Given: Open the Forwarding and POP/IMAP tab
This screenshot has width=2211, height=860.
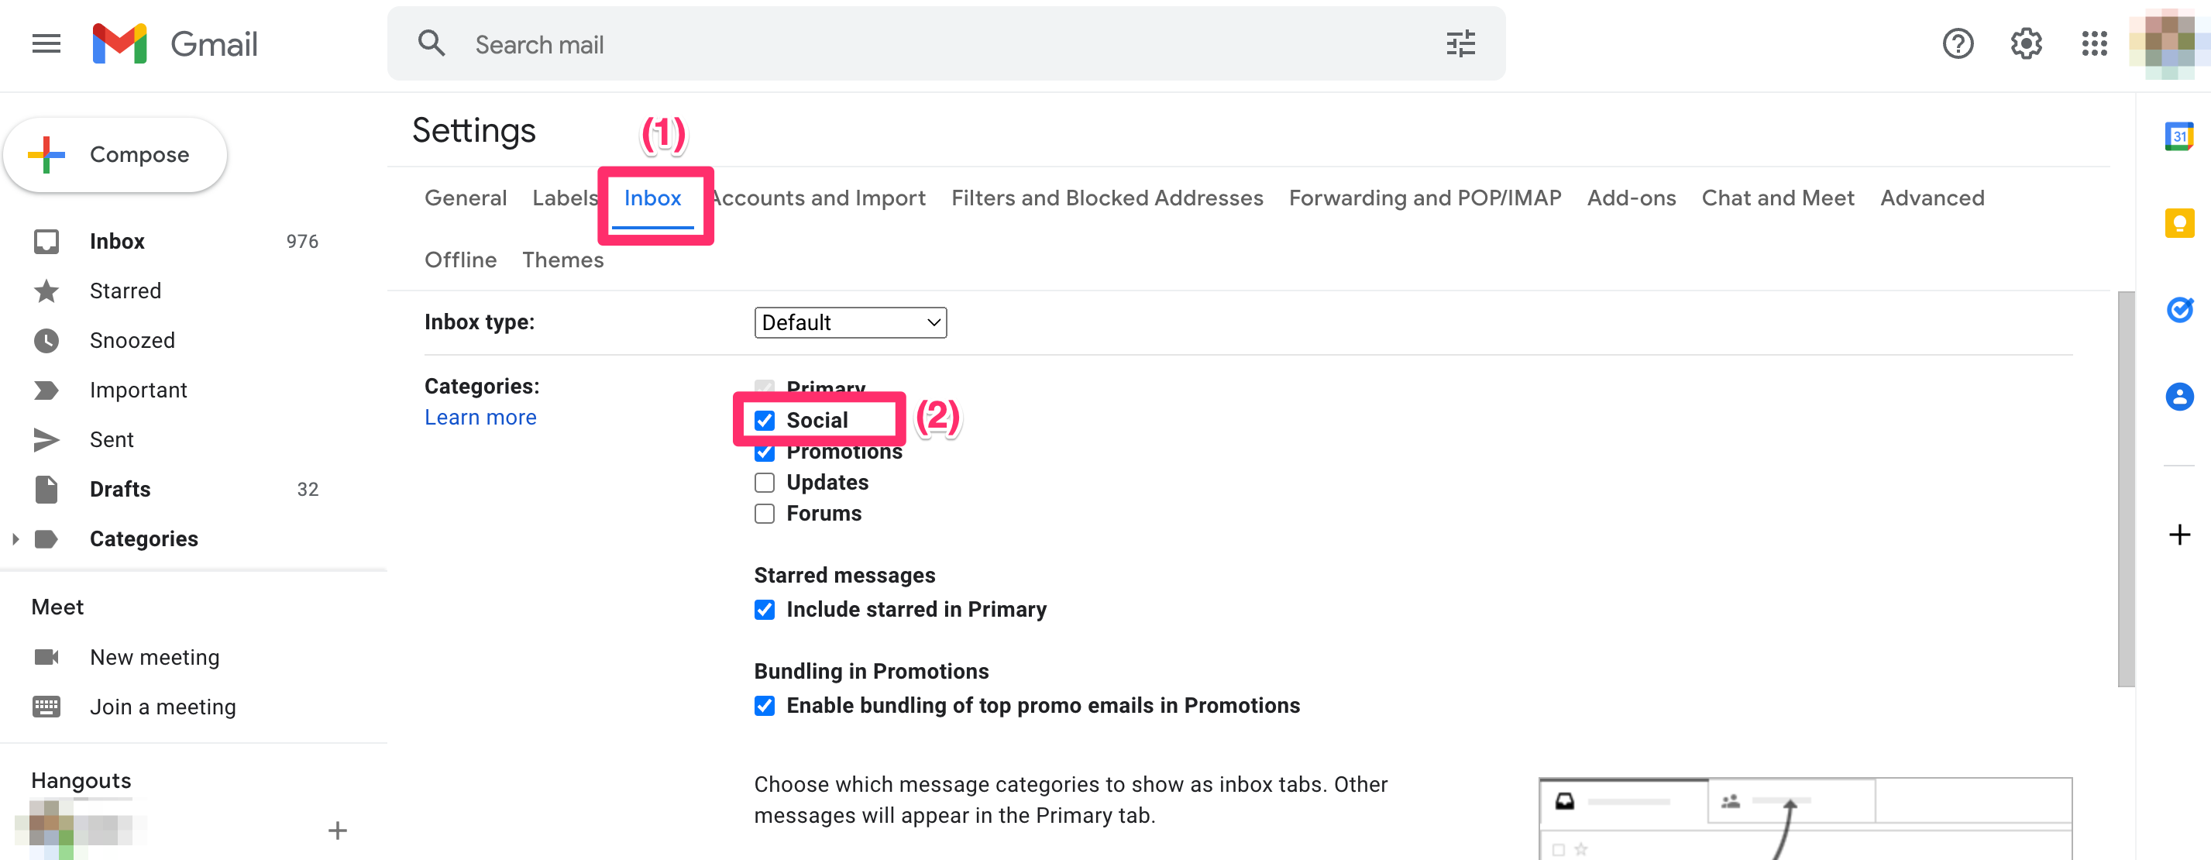Looking at the screenshot, I should [1425, 198].
